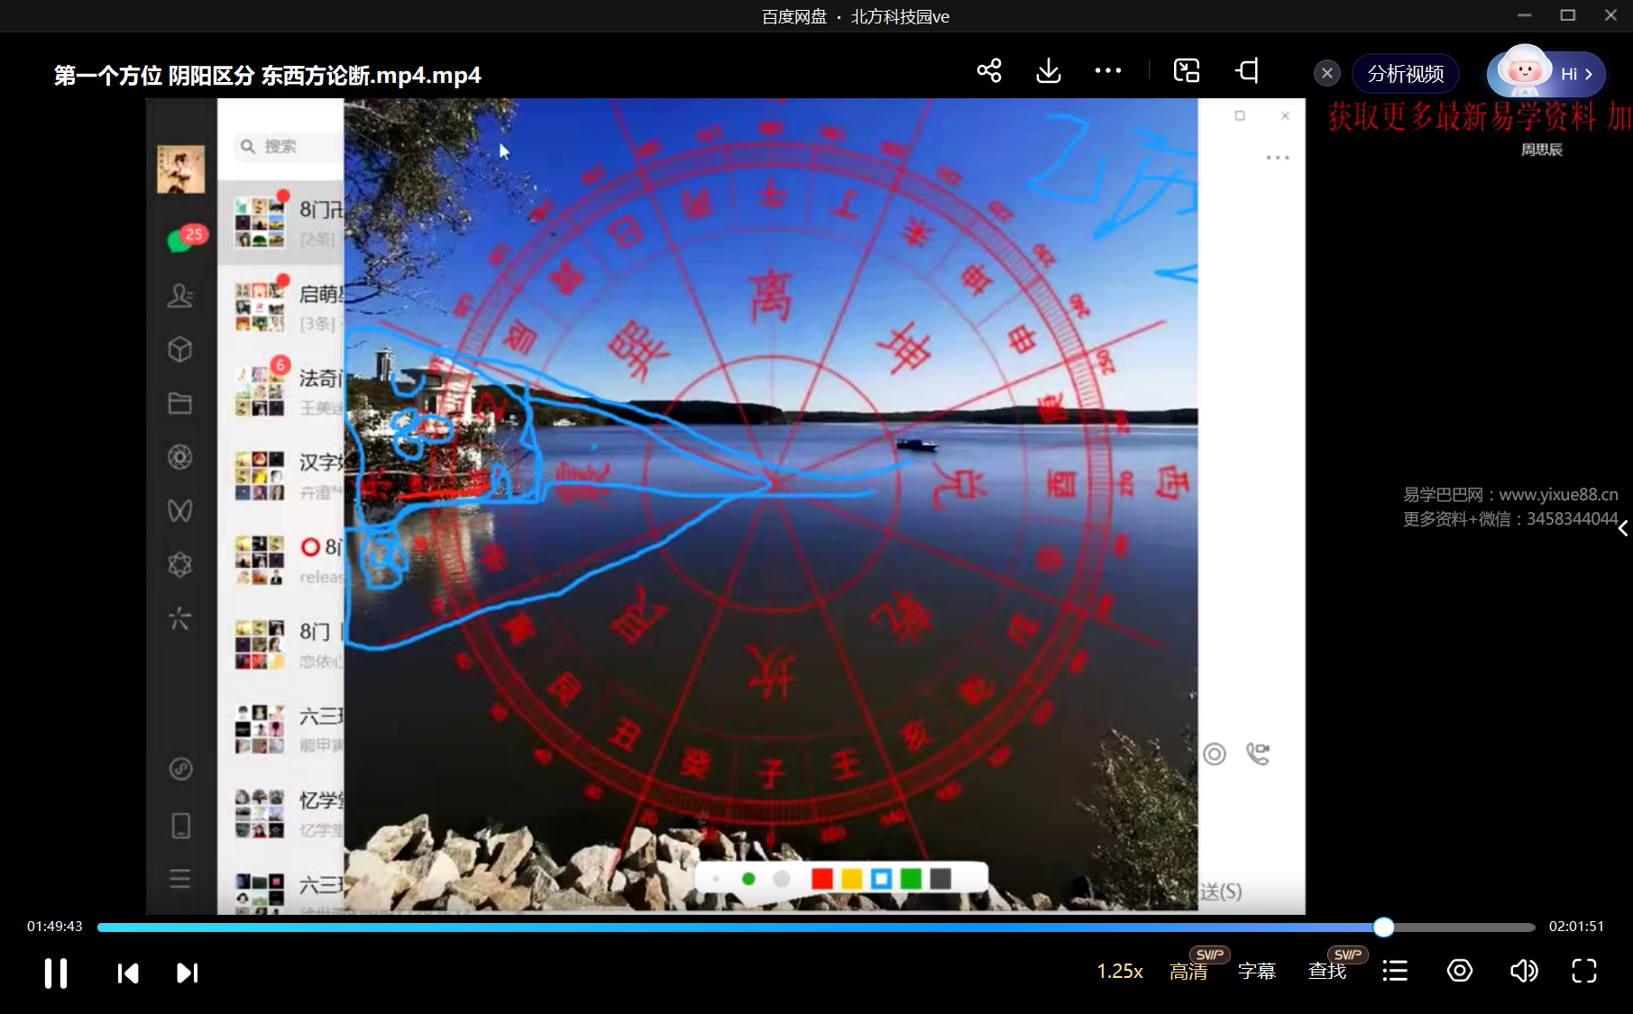This screenshot has height=1014, width=1633.
Task: Mute the volume speaker icon
Action: [x=1523, y=971]
